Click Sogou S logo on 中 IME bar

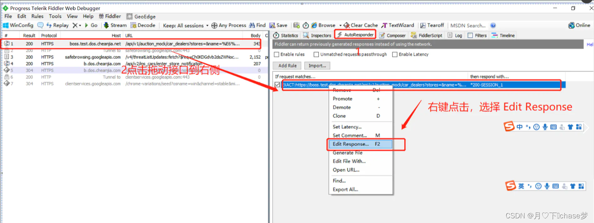point(509,127)
